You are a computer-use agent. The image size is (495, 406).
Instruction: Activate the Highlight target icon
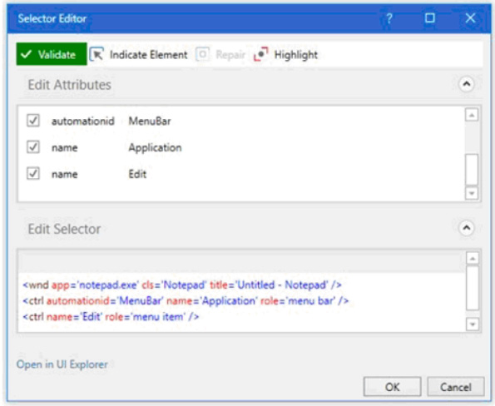(x=261, y=54)
